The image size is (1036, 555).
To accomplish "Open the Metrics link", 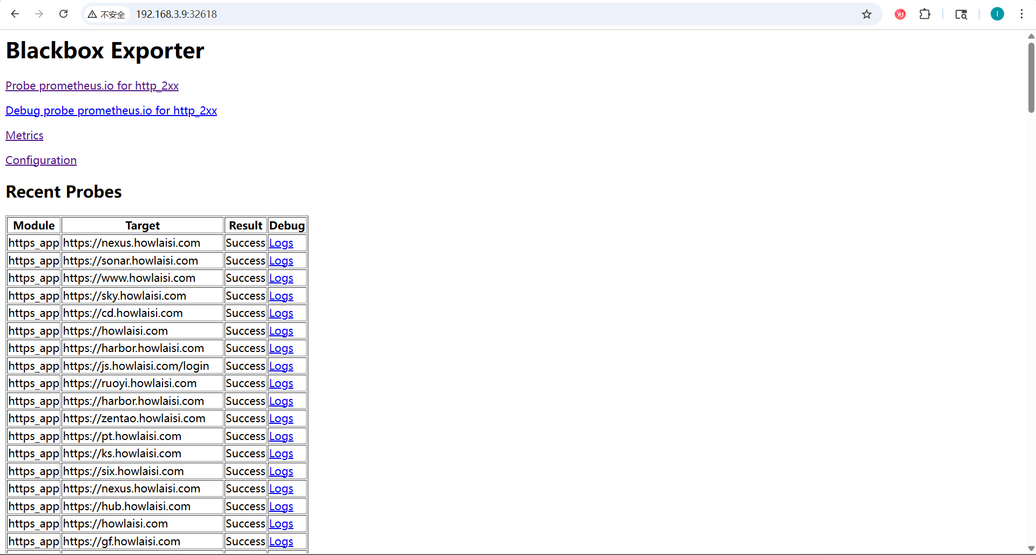I will (x=24, y=135).
